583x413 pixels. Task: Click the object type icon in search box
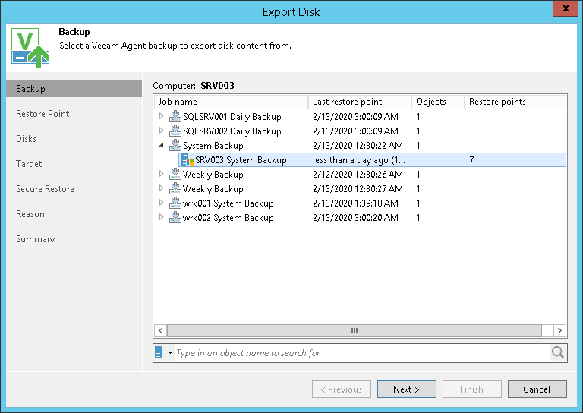pos(159,352)
